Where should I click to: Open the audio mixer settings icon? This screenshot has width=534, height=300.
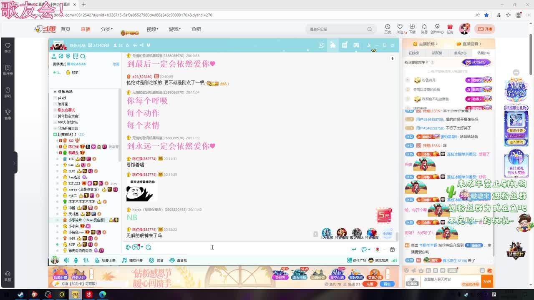pos(86,260)
